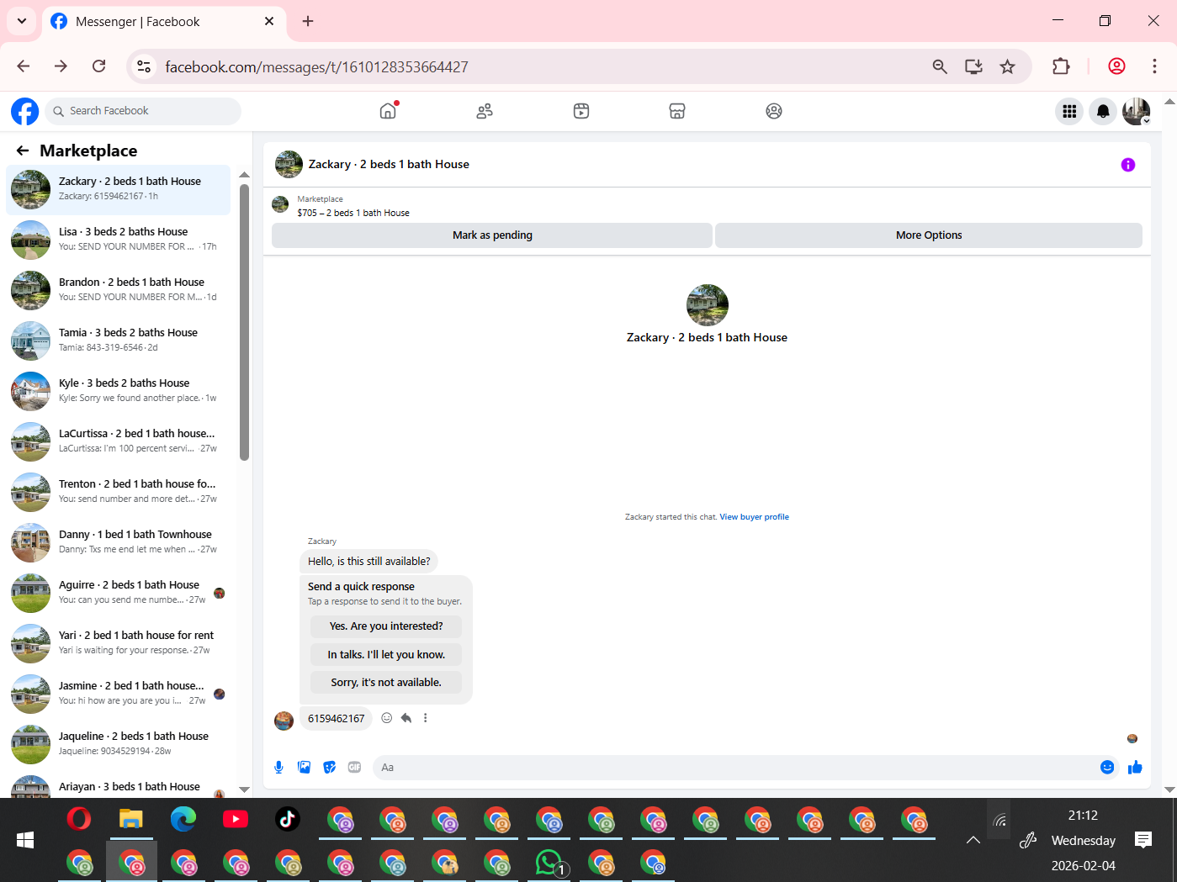Open more options for 6159462167 message
The image size is (1177, 882).
click(x=426, y=718)
